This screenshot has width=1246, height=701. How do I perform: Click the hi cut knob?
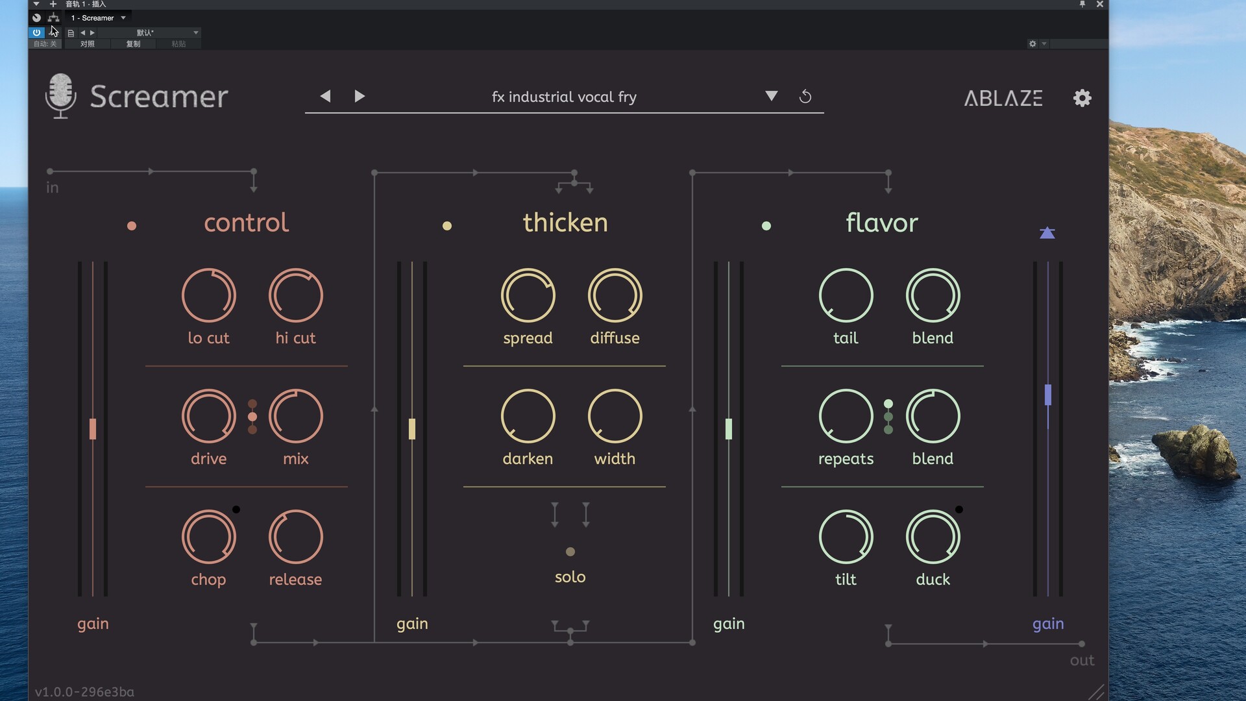pos(295,295)
